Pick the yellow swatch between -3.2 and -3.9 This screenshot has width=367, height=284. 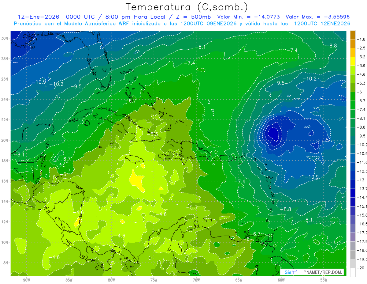tap(352, 61)
